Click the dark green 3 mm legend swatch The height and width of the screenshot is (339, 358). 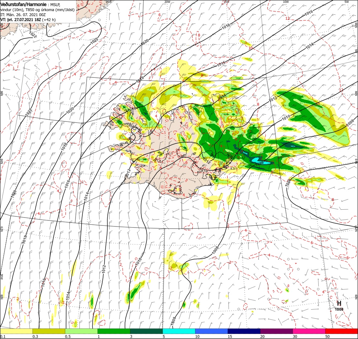point(146,331)
